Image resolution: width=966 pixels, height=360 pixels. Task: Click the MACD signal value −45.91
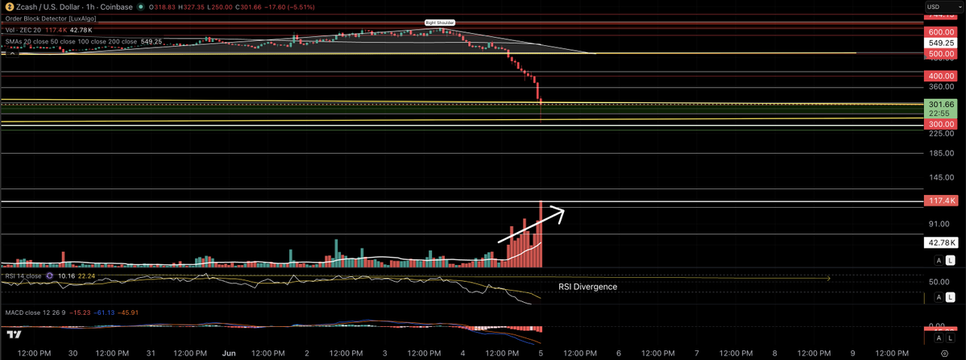(127, 312)
